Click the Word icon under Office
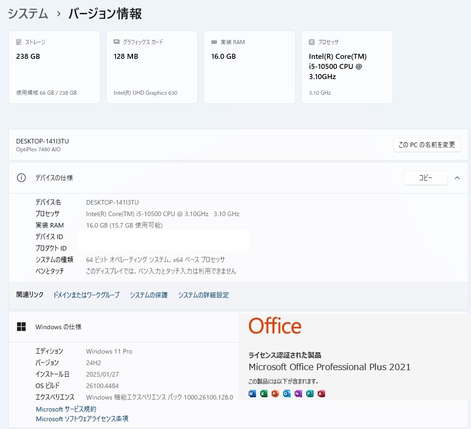This screenshot has width=471, height=429. pyautogui.click(x=252, y=394)
